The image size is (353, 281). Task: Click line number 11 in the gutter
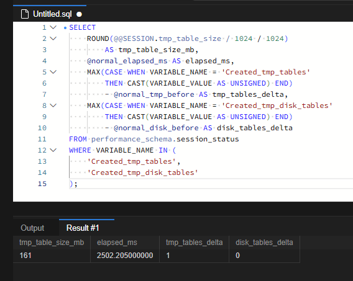click(42, 139)
